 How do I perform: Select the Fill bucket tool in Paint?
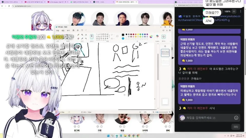(82, 35)
